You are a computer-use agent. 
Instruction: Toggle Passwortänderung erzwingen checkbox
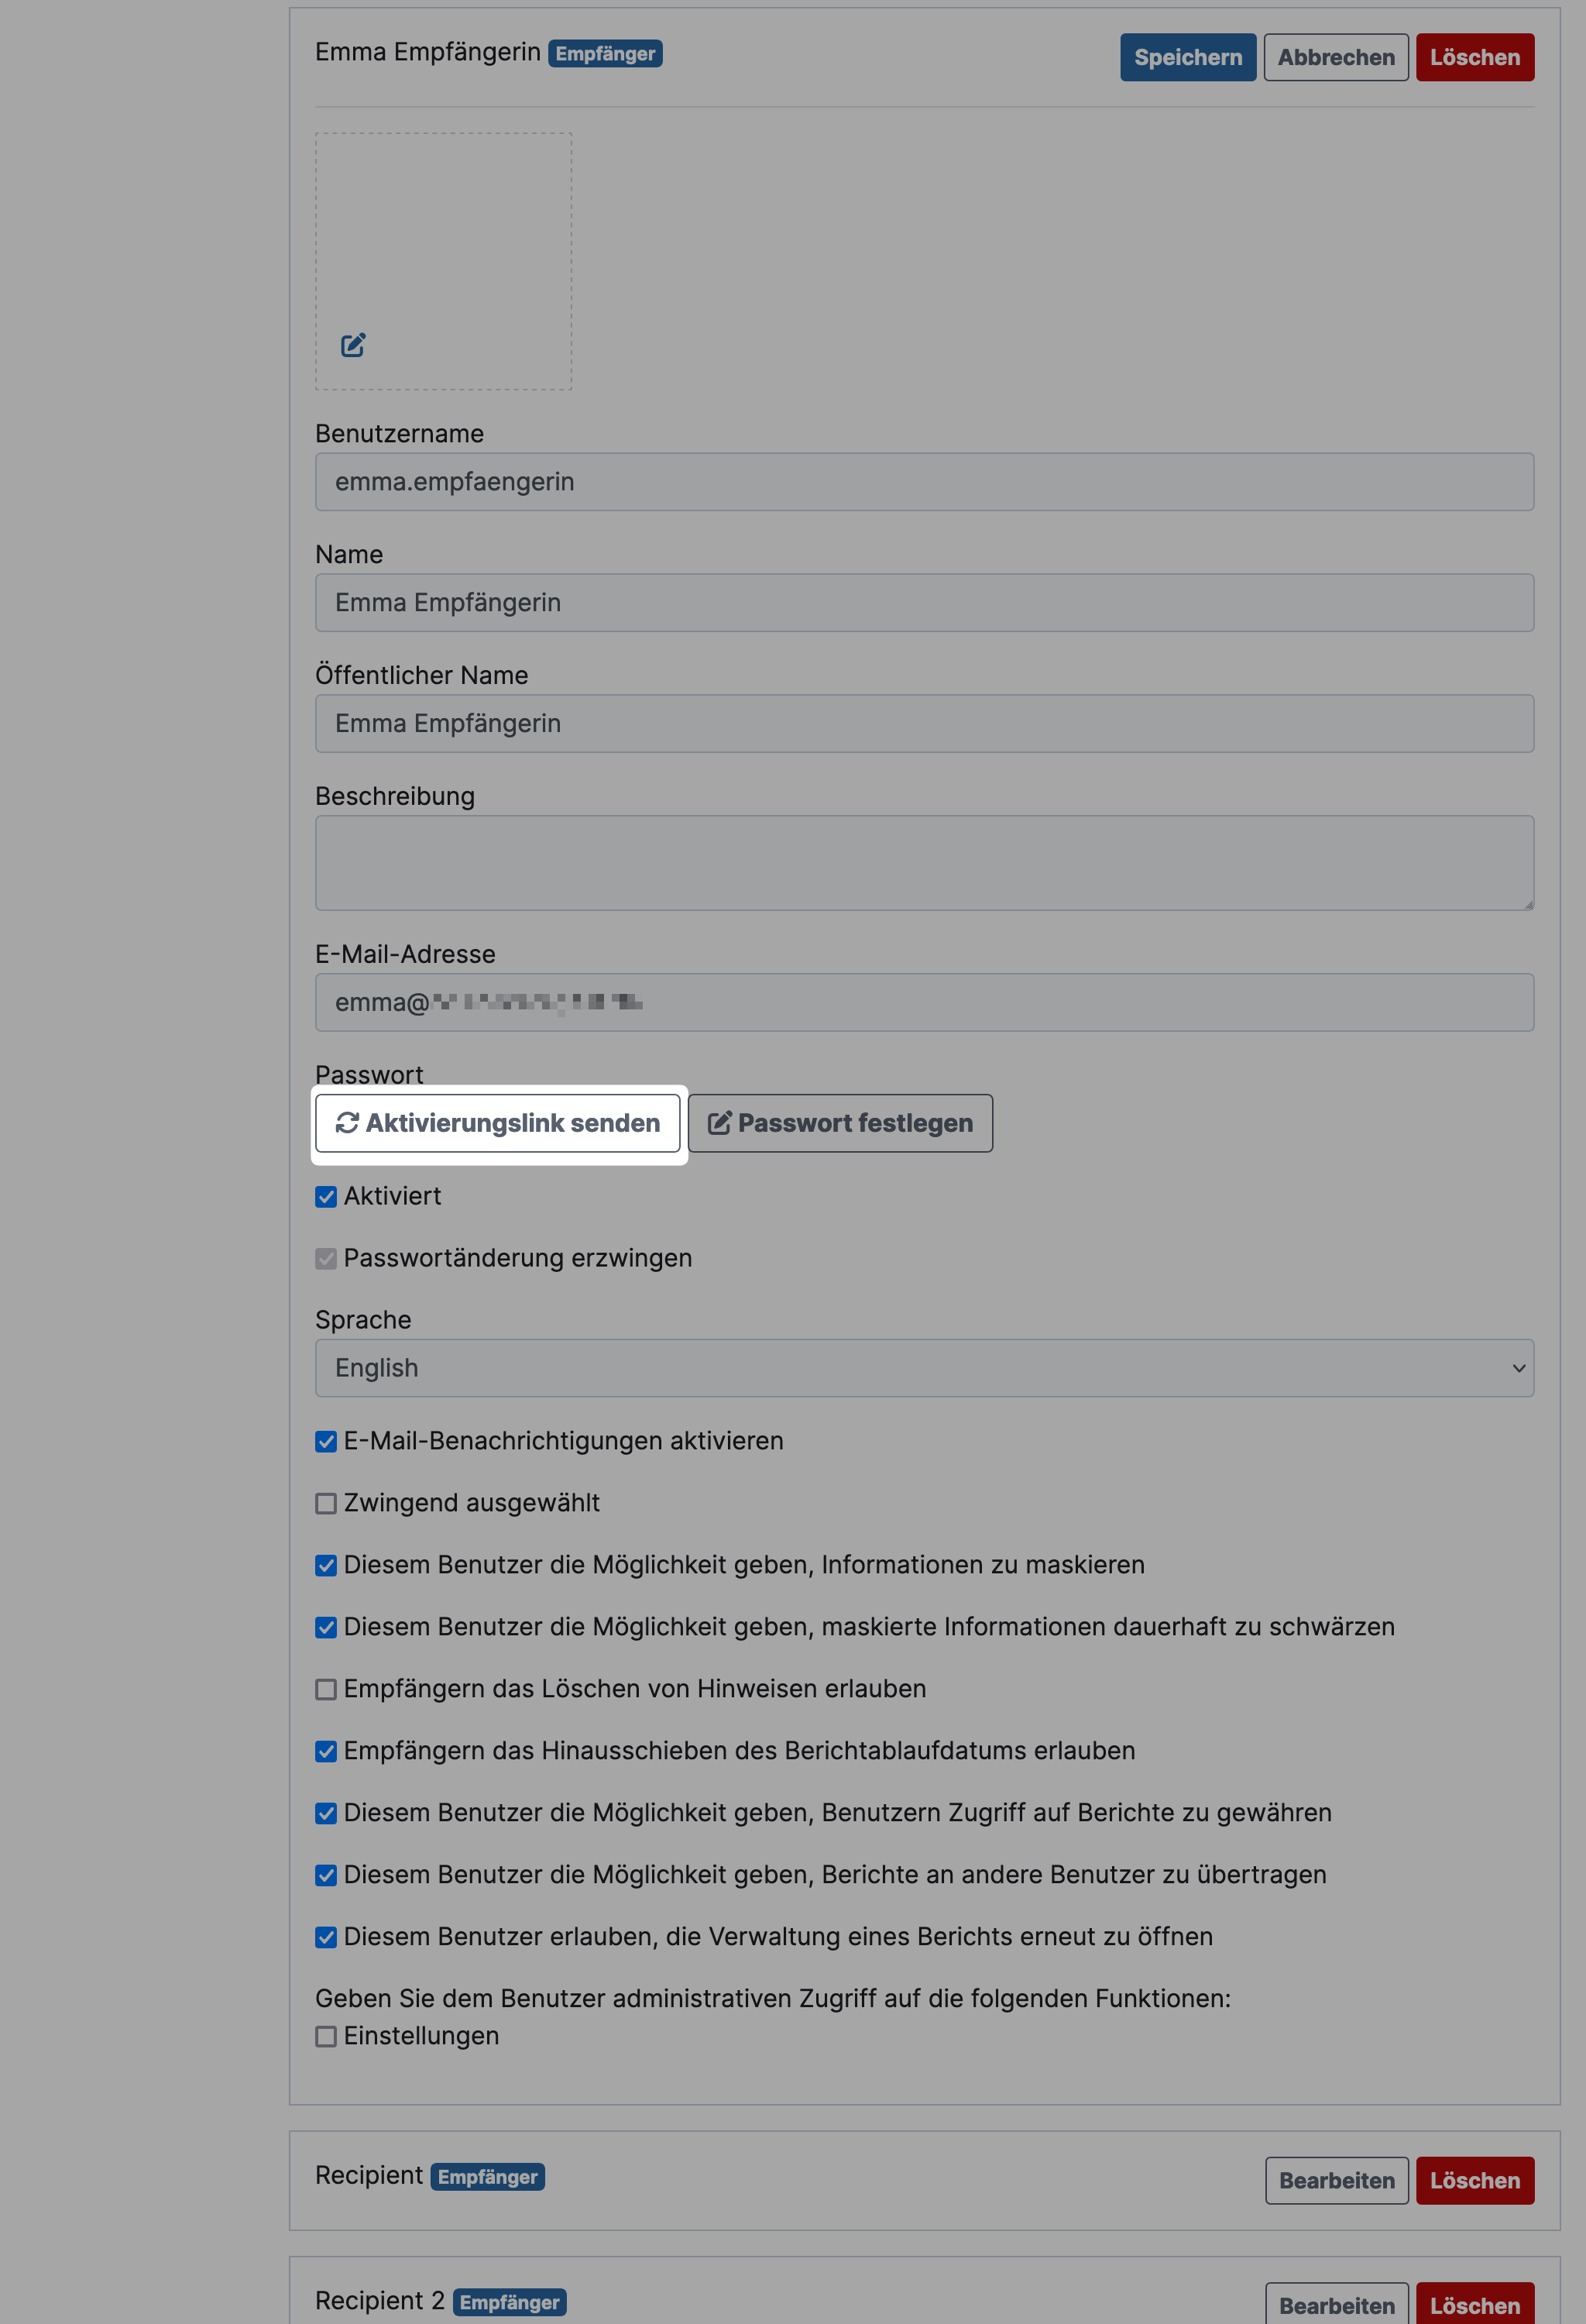(326, 1259)
